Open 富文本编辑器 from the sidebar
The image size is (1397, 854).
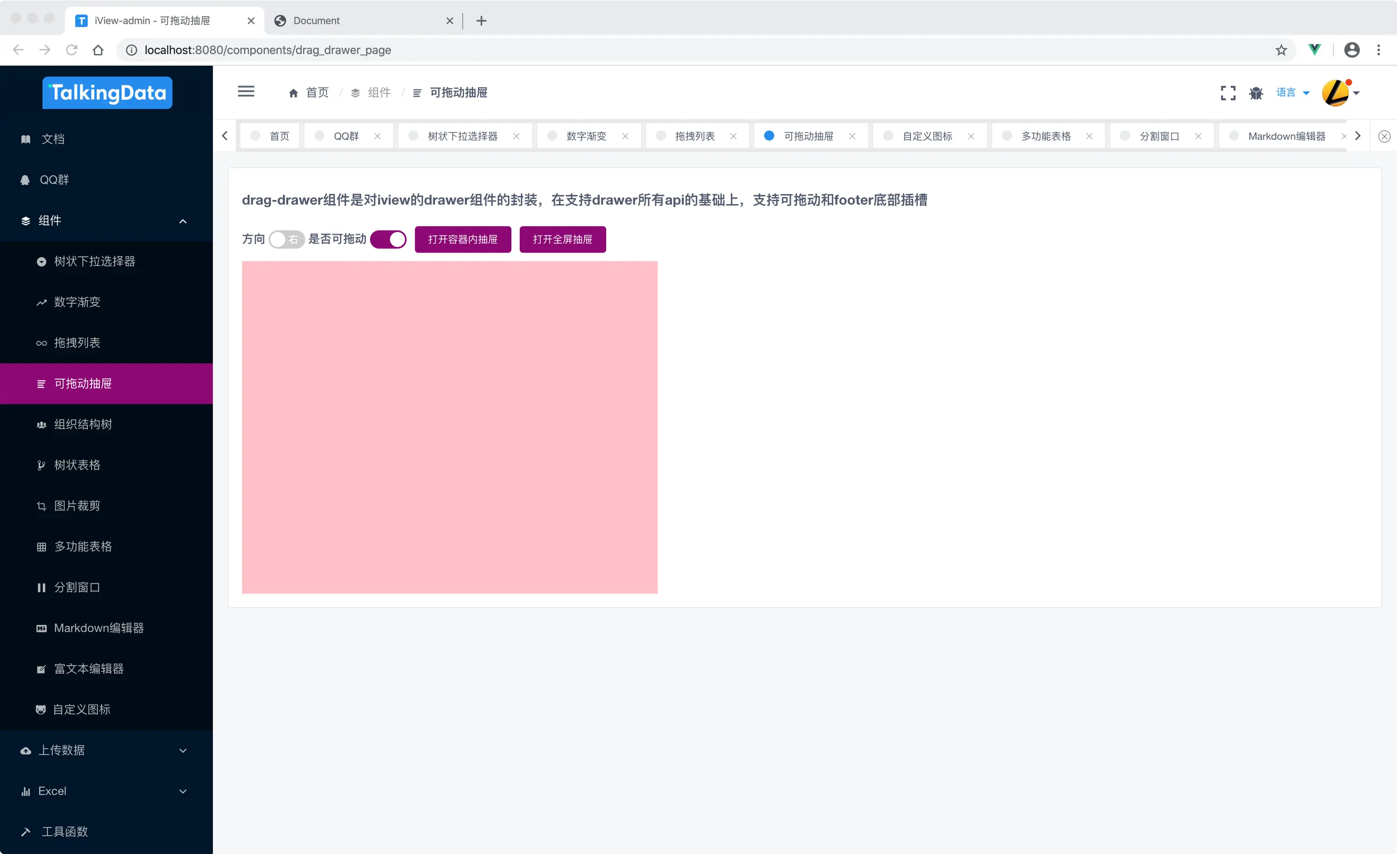pos(89,668)
